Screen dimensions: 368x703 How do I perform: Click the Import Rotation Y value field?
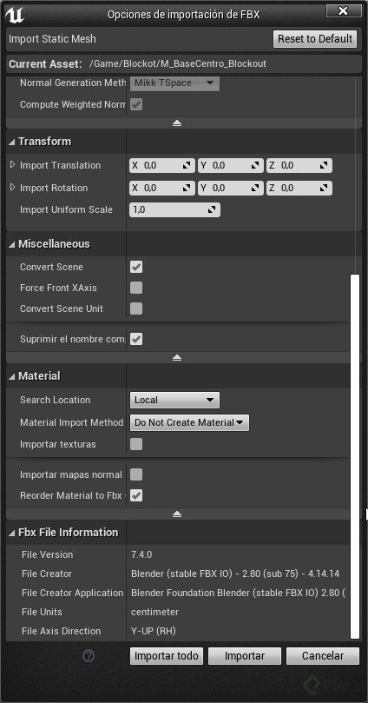[x=231, y=188]
